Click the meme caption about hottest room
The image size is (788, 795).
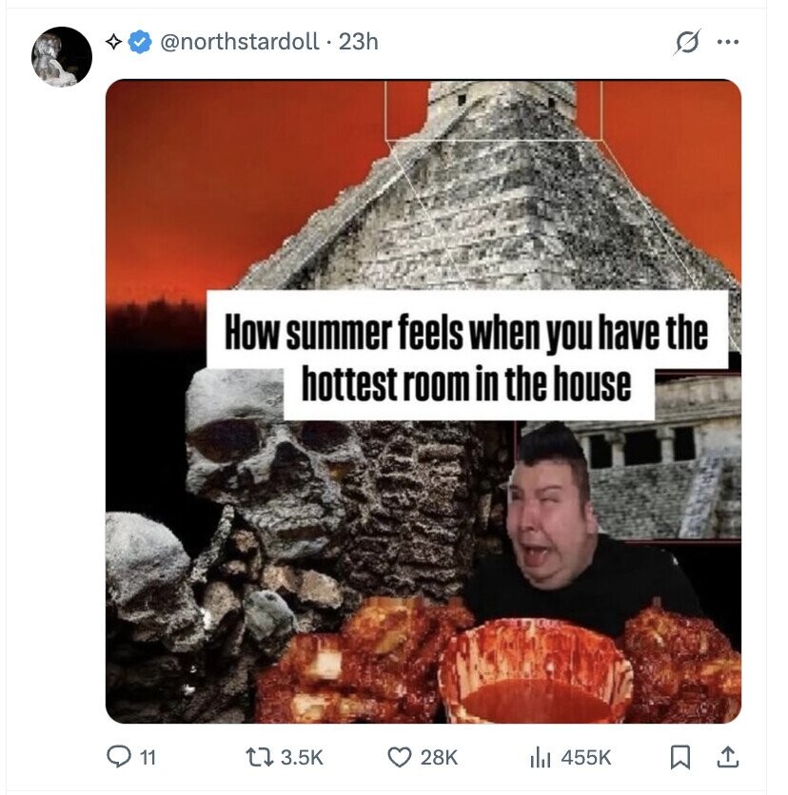click(x=467, y=357)
